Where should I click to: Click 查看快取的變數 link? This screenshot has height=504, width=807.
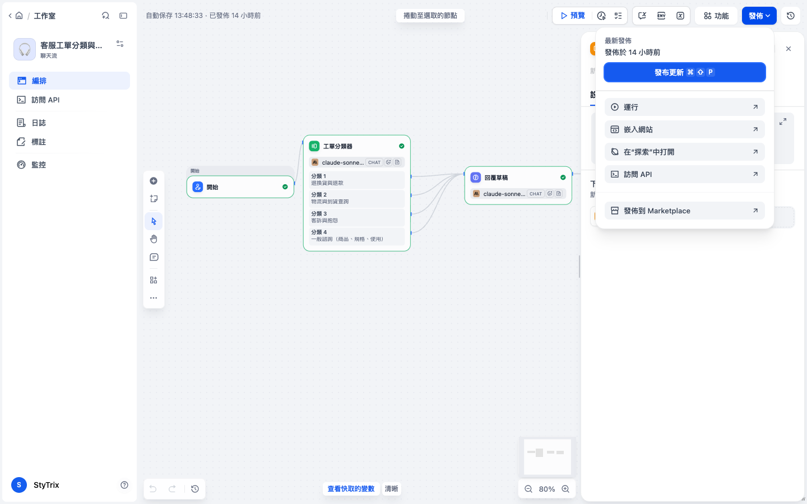351,489
